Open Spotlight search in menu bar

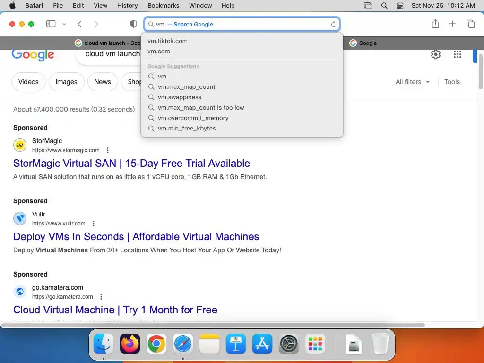pos(384,5)
